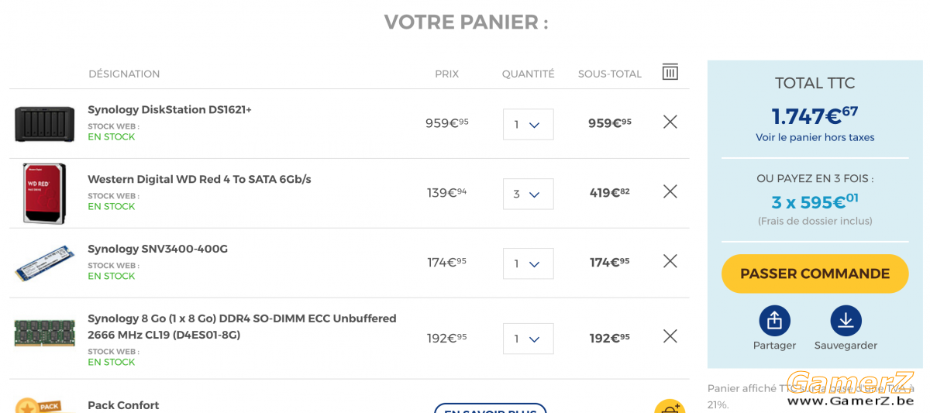Open the Synology DiskStation DS1621+ product link
The height and width of the screenshot is (413, 930).
[x=170, y=110]
